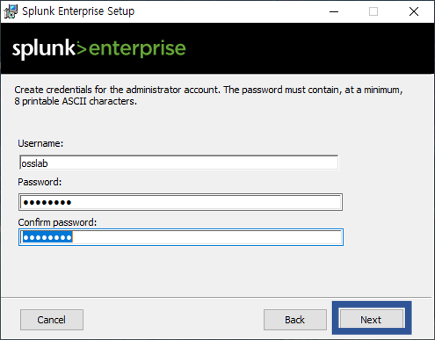Screen dimensions: 435x340
Task: Click the disabled maximize window button
Action: pyautogui.click(x=373, y=12)
